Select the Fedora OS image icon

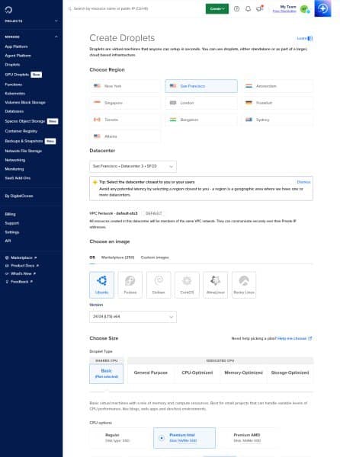[130, 284]
